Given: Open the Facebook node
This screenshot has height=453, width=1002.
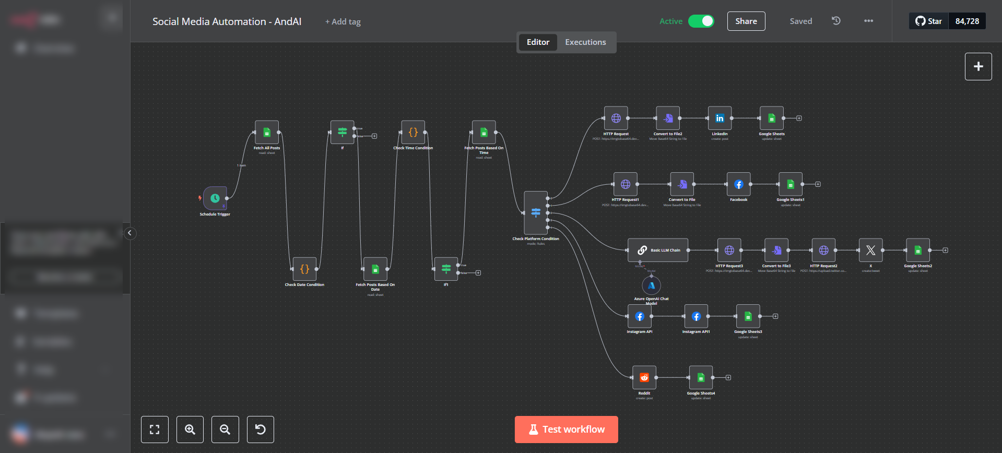Looking at the screenshot, I should pos(738,184).
